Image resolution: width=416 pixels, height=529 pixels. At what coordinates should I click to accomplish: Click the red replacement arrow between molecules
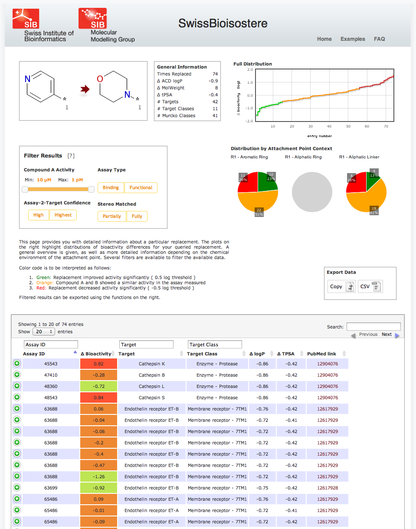pos(85,89)
